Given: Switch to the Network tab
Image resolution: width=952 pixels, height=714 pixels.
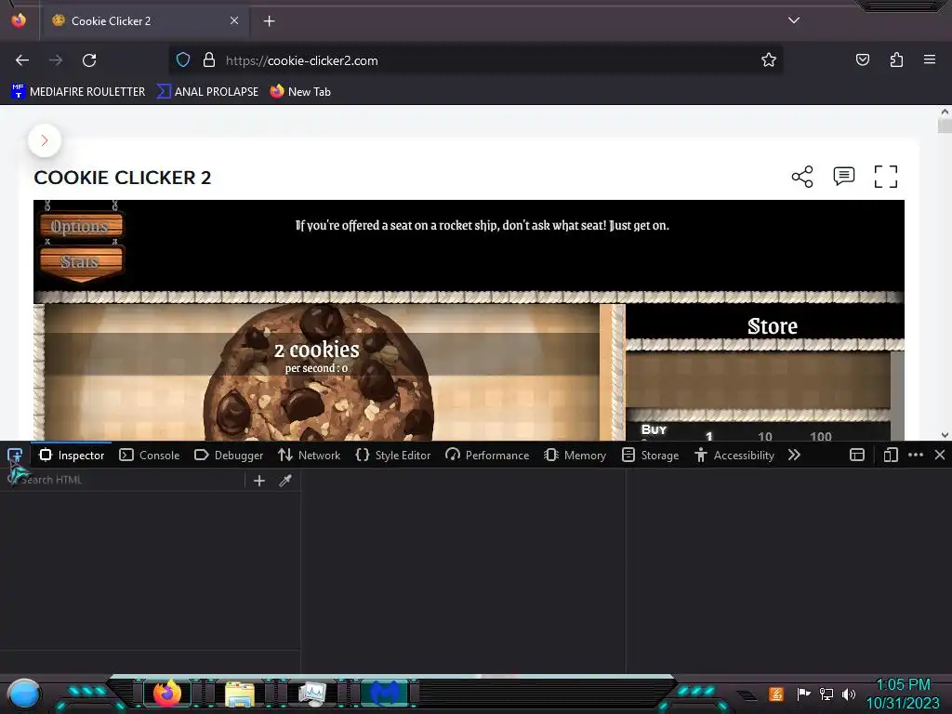Looking at the screenshot, I should (x=309, y=455).
